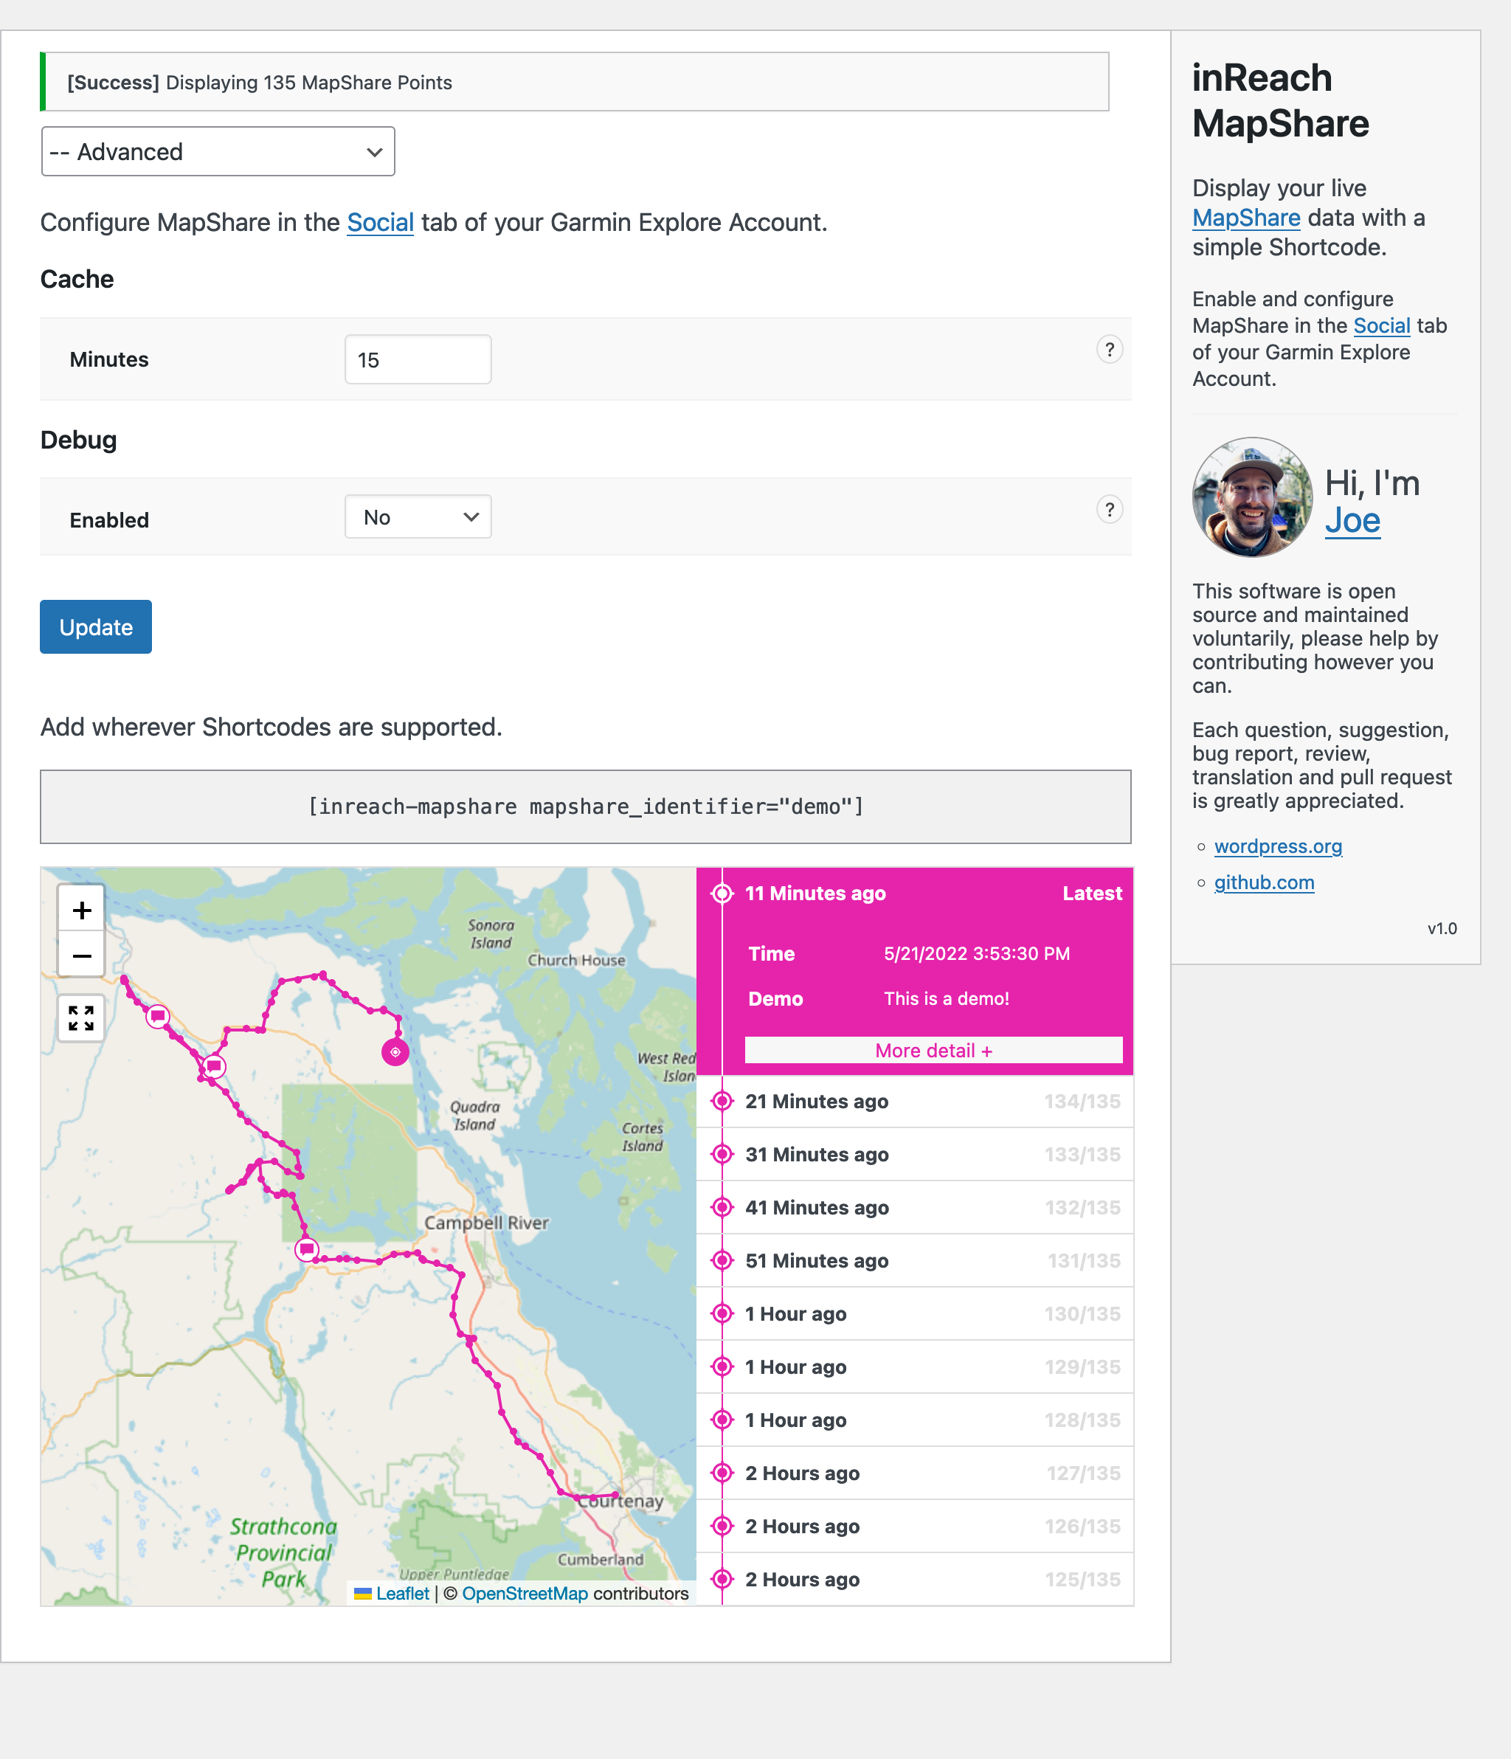
Task: Expand More detail for latest point
Action: tap(934, 1050)
